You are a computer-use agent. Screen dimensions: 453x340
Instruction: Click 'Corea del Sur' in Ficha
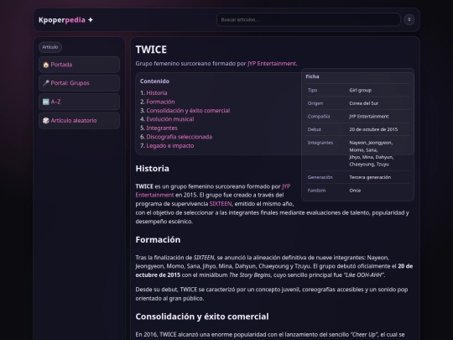coord(363,103)
